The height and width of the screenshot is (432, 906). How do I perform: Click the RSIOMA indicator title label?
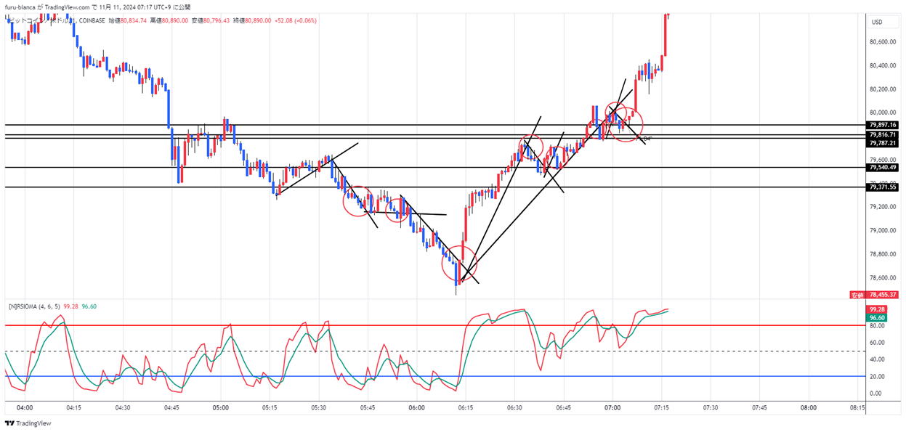pos(34,306)
